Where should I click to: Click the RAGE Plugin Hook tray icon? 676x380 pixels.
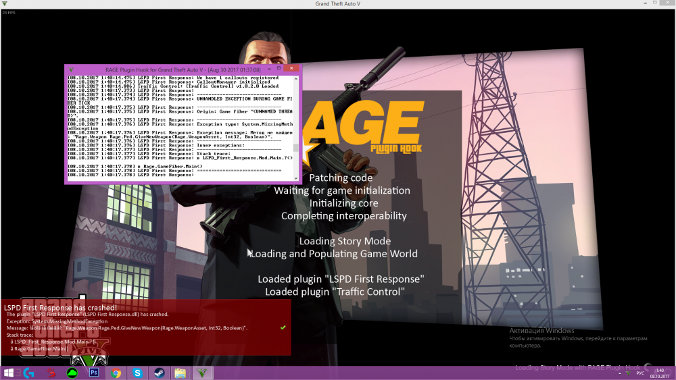[628, 373]
